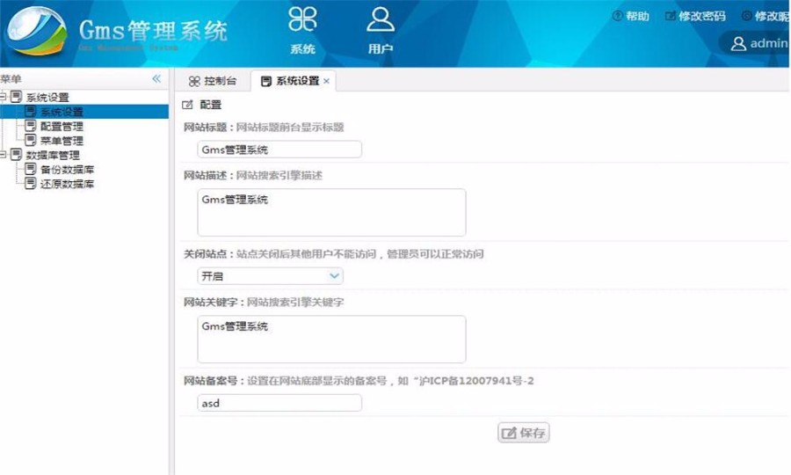Click the 菜单 sidebar header label
Screen dimensions: 791x475
click(x=11, y=79)
